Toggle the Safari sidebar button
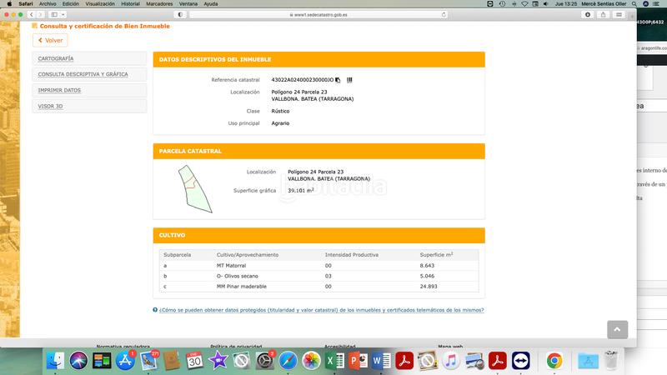The width and height of the screenshot is (667, 375). point(56,15)
